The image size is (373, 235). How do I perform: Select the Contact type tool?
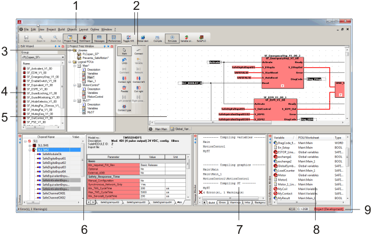pos(124,108)
